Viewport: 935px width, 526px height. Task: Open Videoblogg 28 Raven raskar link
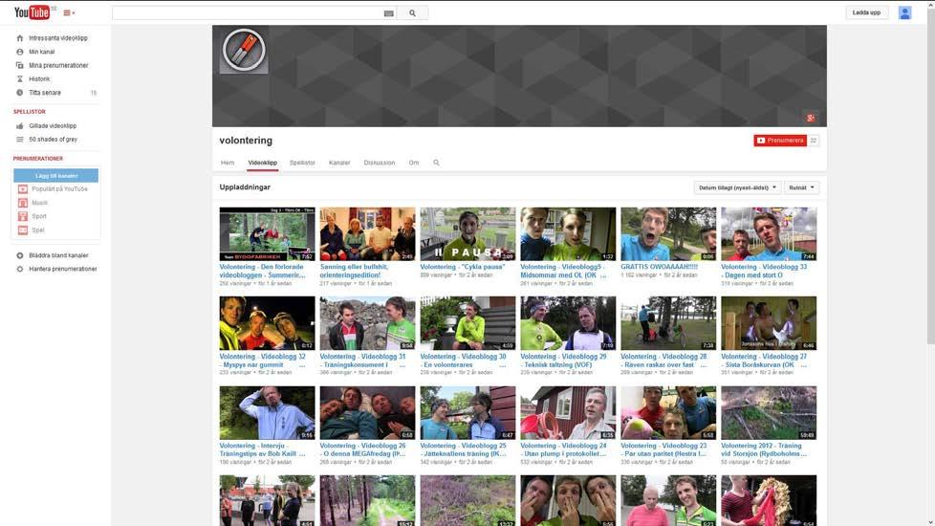(x=663, y=361)
